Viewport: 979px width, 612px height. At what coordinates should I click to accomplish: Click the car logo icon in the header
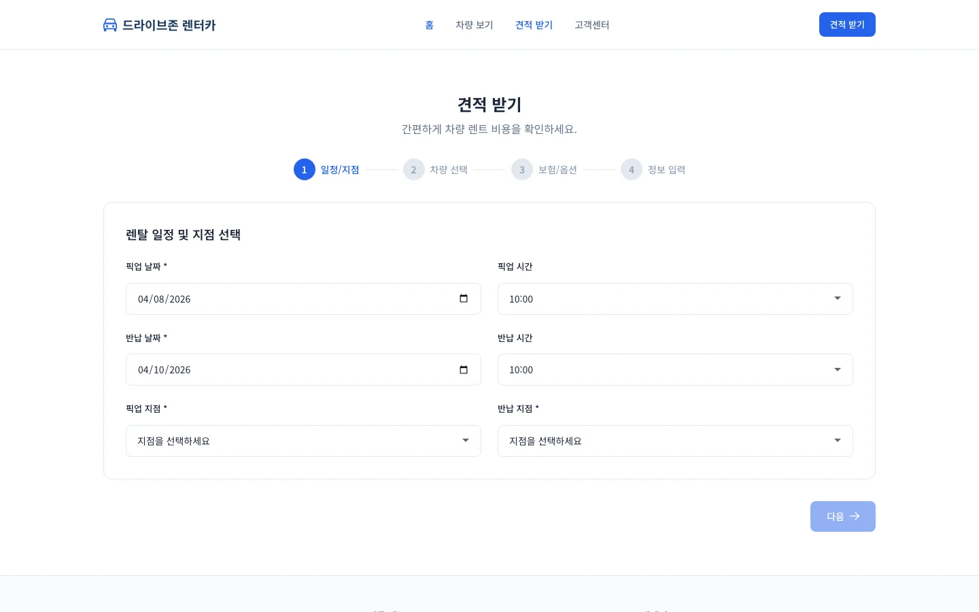(110, 24)
